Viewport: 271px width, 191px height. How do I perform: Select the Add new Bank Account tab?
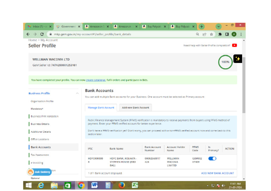(135, 108)
